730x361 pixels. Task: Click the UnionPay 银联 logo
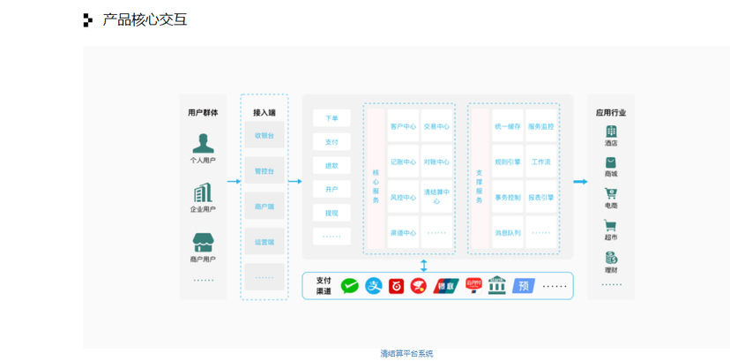446,286
